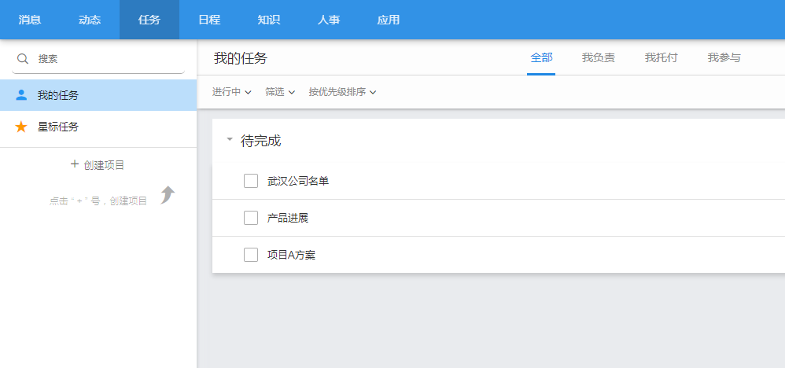Open the 项目A方案 task title

[x=291, y=256]
